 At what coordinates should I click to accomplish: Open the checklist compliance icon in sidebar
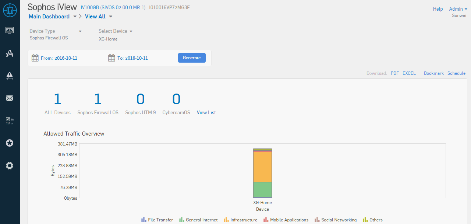pos(10,120)
